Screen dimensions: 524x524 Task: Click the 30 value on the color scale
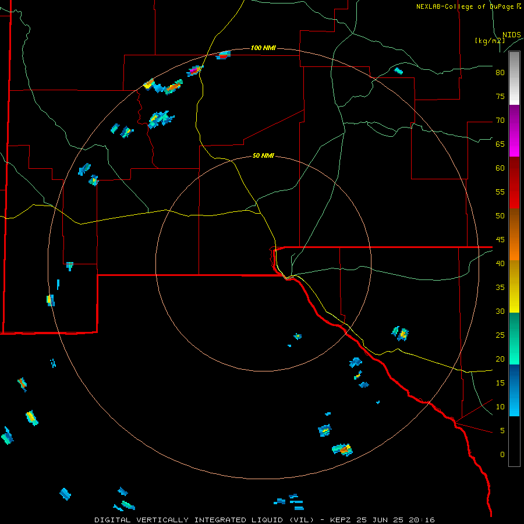click(x=500, y=311)
